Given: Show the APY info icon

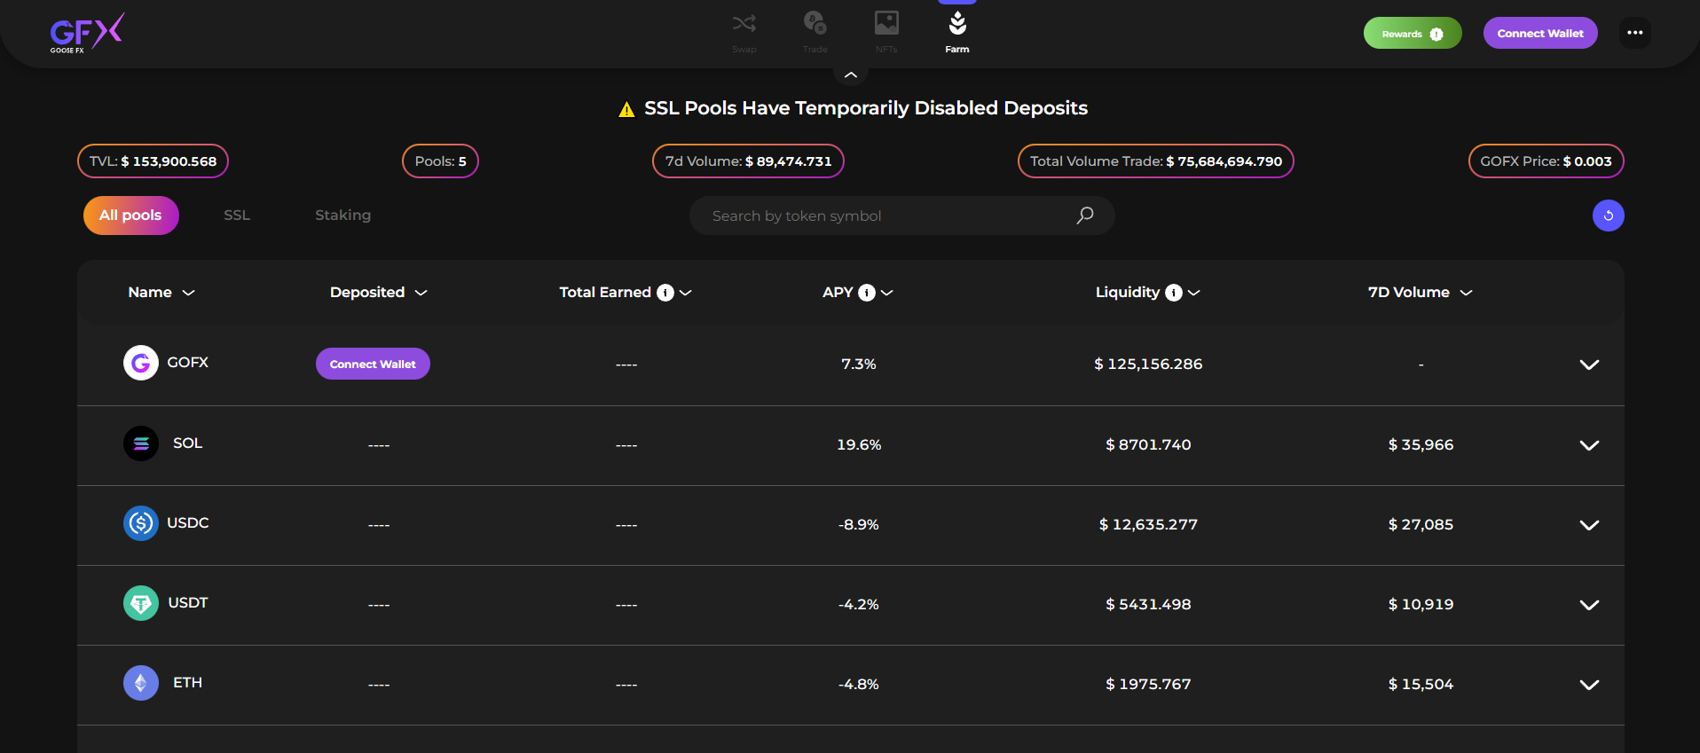Looking at the screenshot, I should (x=867, y=293).
